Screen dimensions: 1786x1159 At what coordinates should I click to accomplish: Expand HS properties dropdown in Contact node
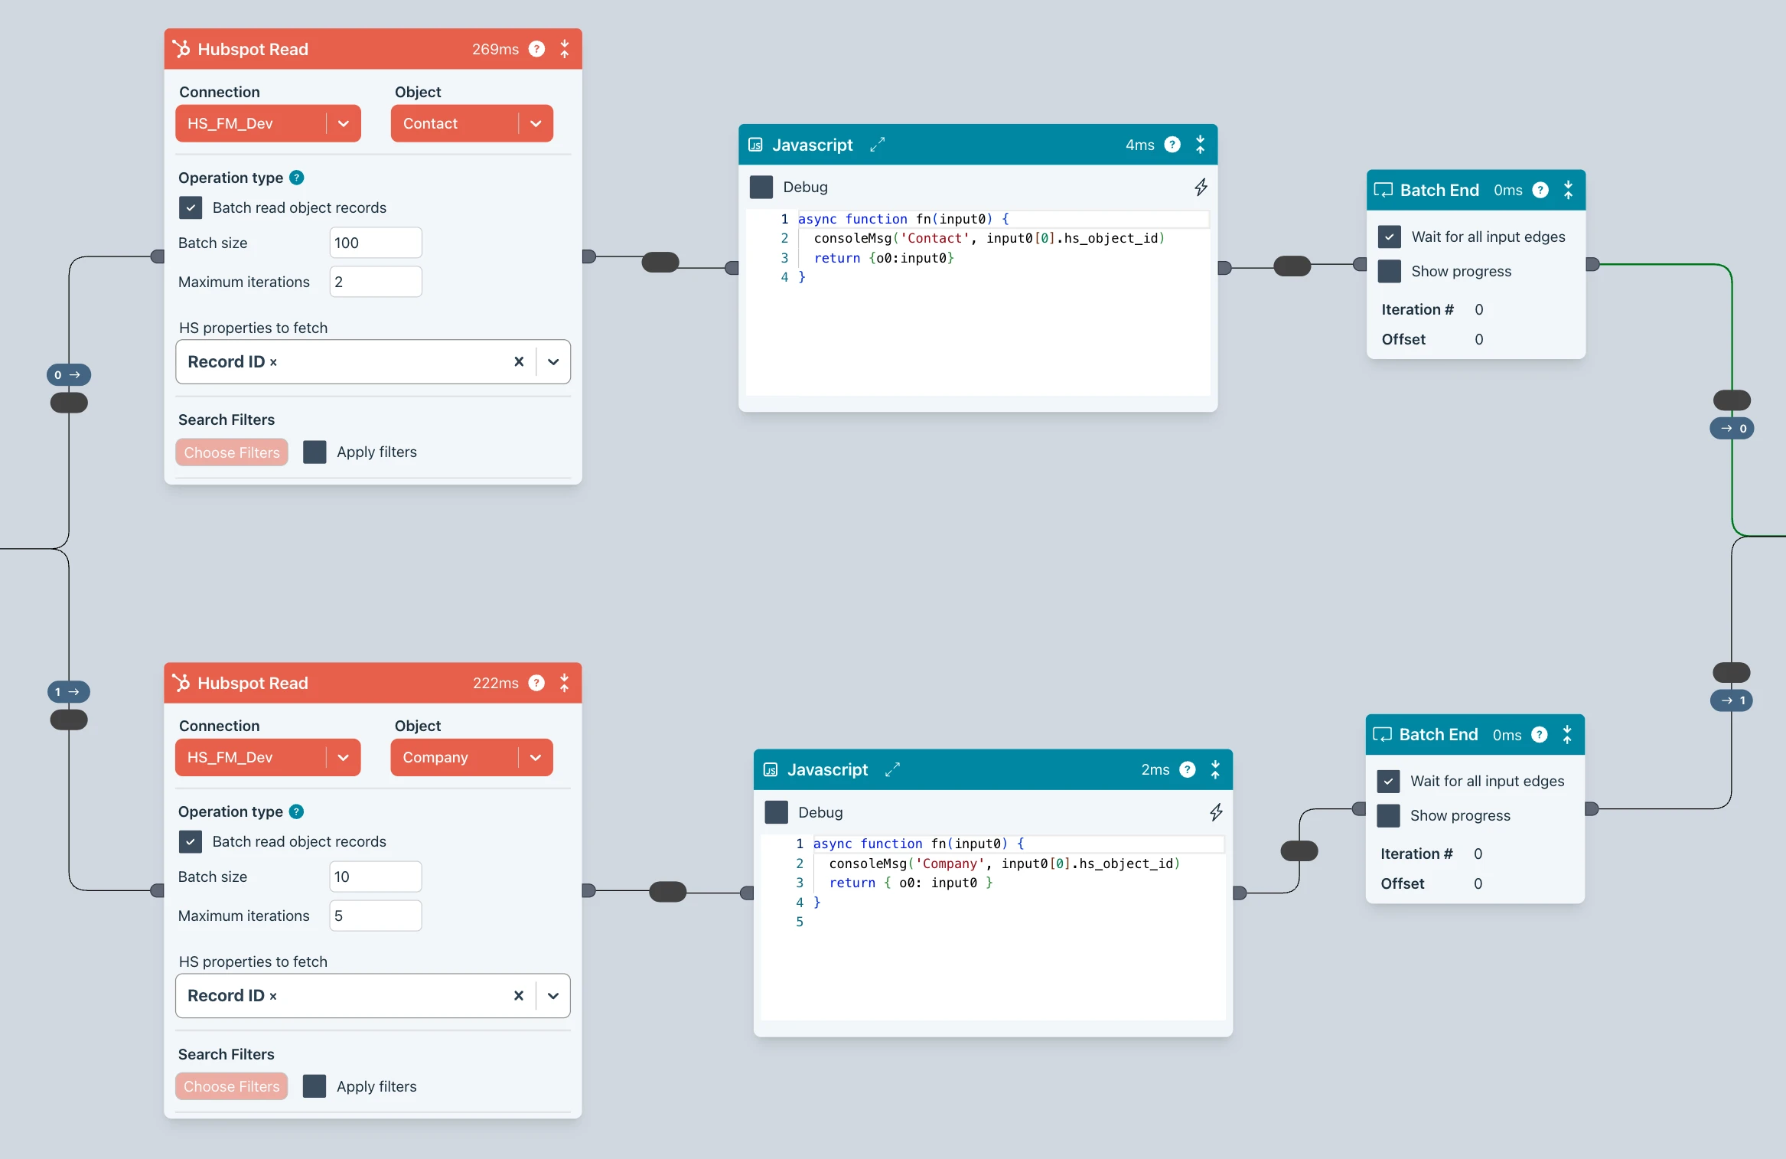coord(553,362)
